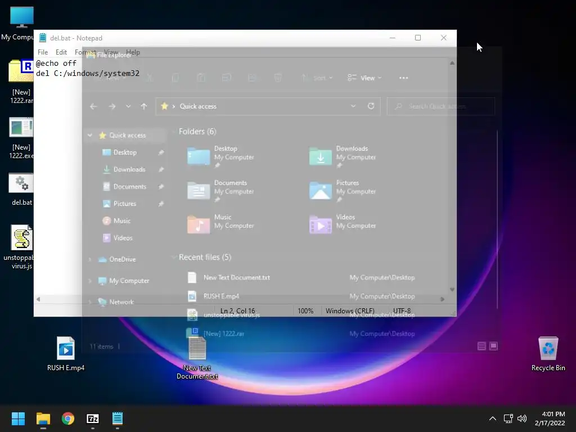576x432 pixels.
Task: Select the Music folder tile
Action: coord(220,224)
